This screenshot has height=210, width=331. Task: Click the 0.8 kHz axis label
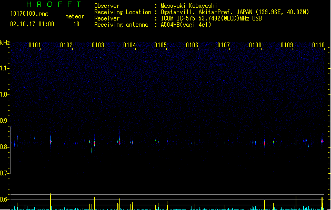click(4, 147)
